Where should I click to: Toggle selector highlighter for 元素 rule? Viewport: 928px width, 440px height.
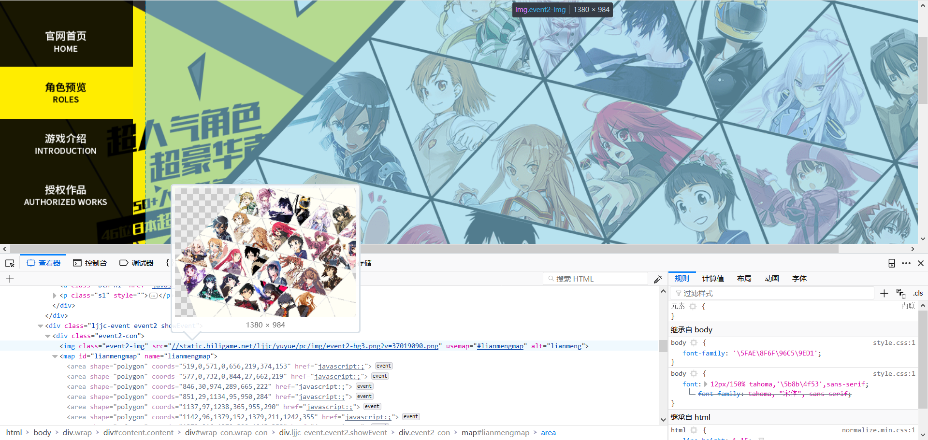693,306
